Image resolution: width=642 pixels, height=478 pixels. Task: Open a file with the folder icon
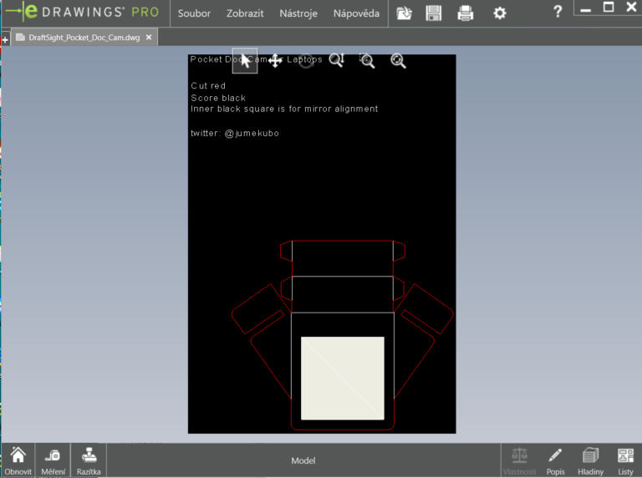coord(405,13)
